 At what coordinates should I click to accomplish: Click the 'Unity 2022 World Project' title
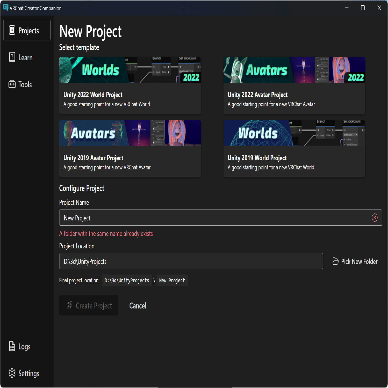(93, 95)
